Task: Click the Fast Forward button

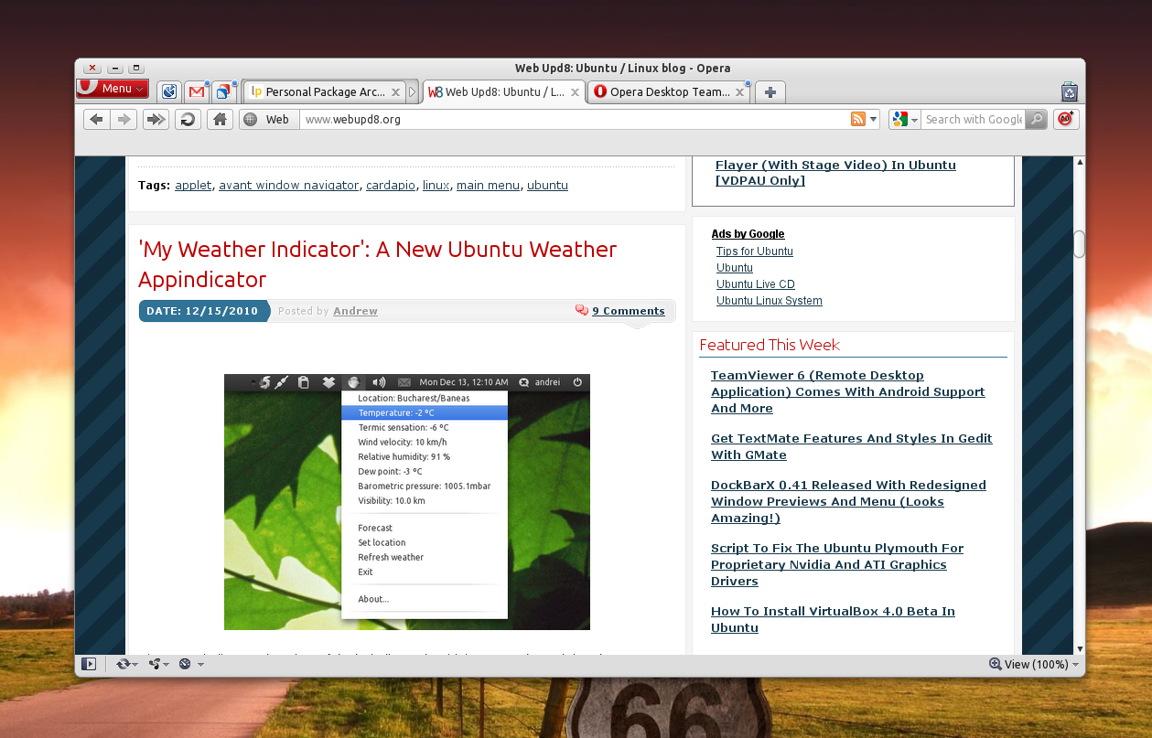Action: (156, 119)
